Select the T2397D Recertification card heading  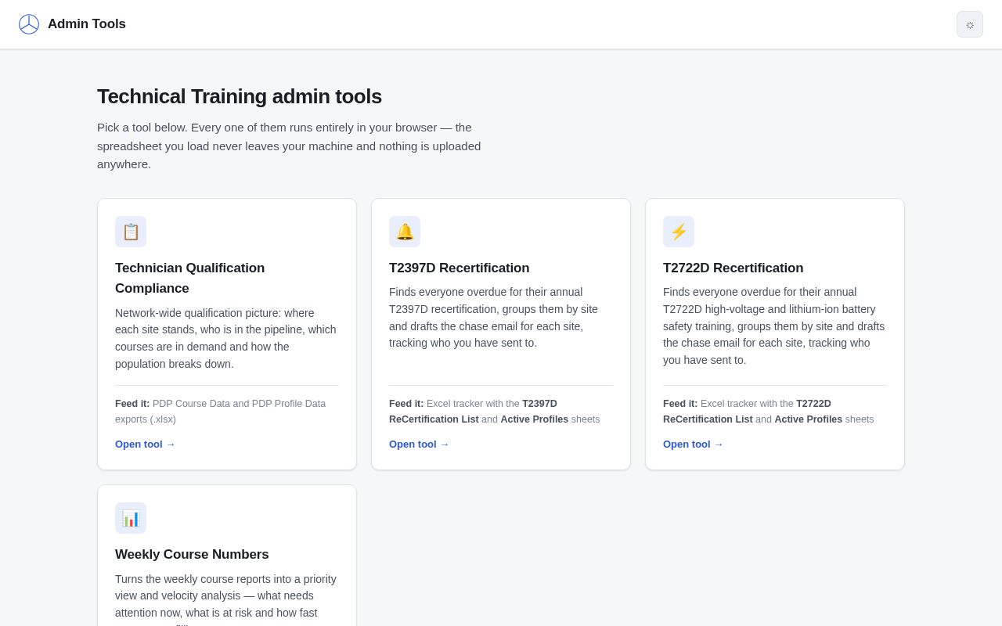point(460,268)
